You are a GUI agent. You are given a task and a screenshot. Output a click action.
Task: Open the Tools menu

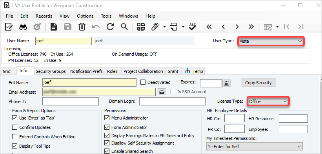tap(106, 16)
